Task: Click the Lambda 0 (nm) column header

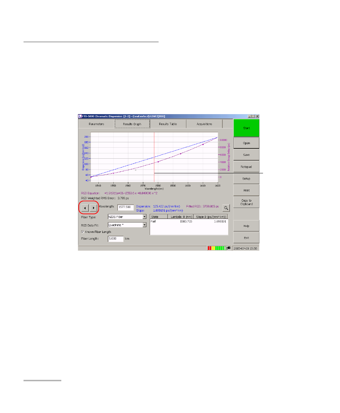Action: click(181, 217)
